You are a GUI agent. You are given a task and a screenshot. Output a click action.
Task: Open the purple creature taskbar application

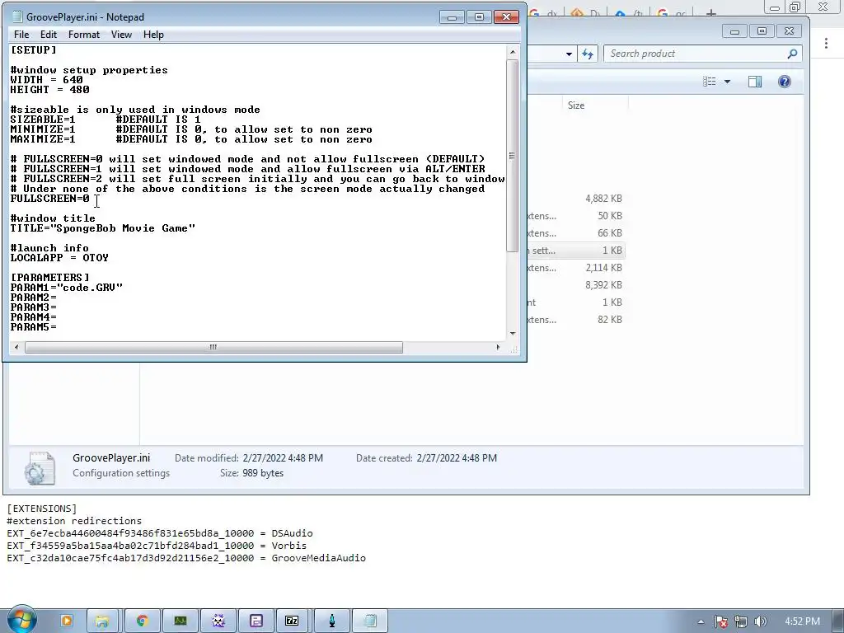[x=218, y=621]
